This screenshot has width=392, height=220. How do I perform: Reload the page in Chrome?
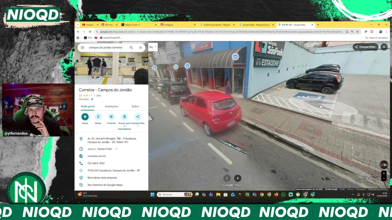[x=90, y=32]
